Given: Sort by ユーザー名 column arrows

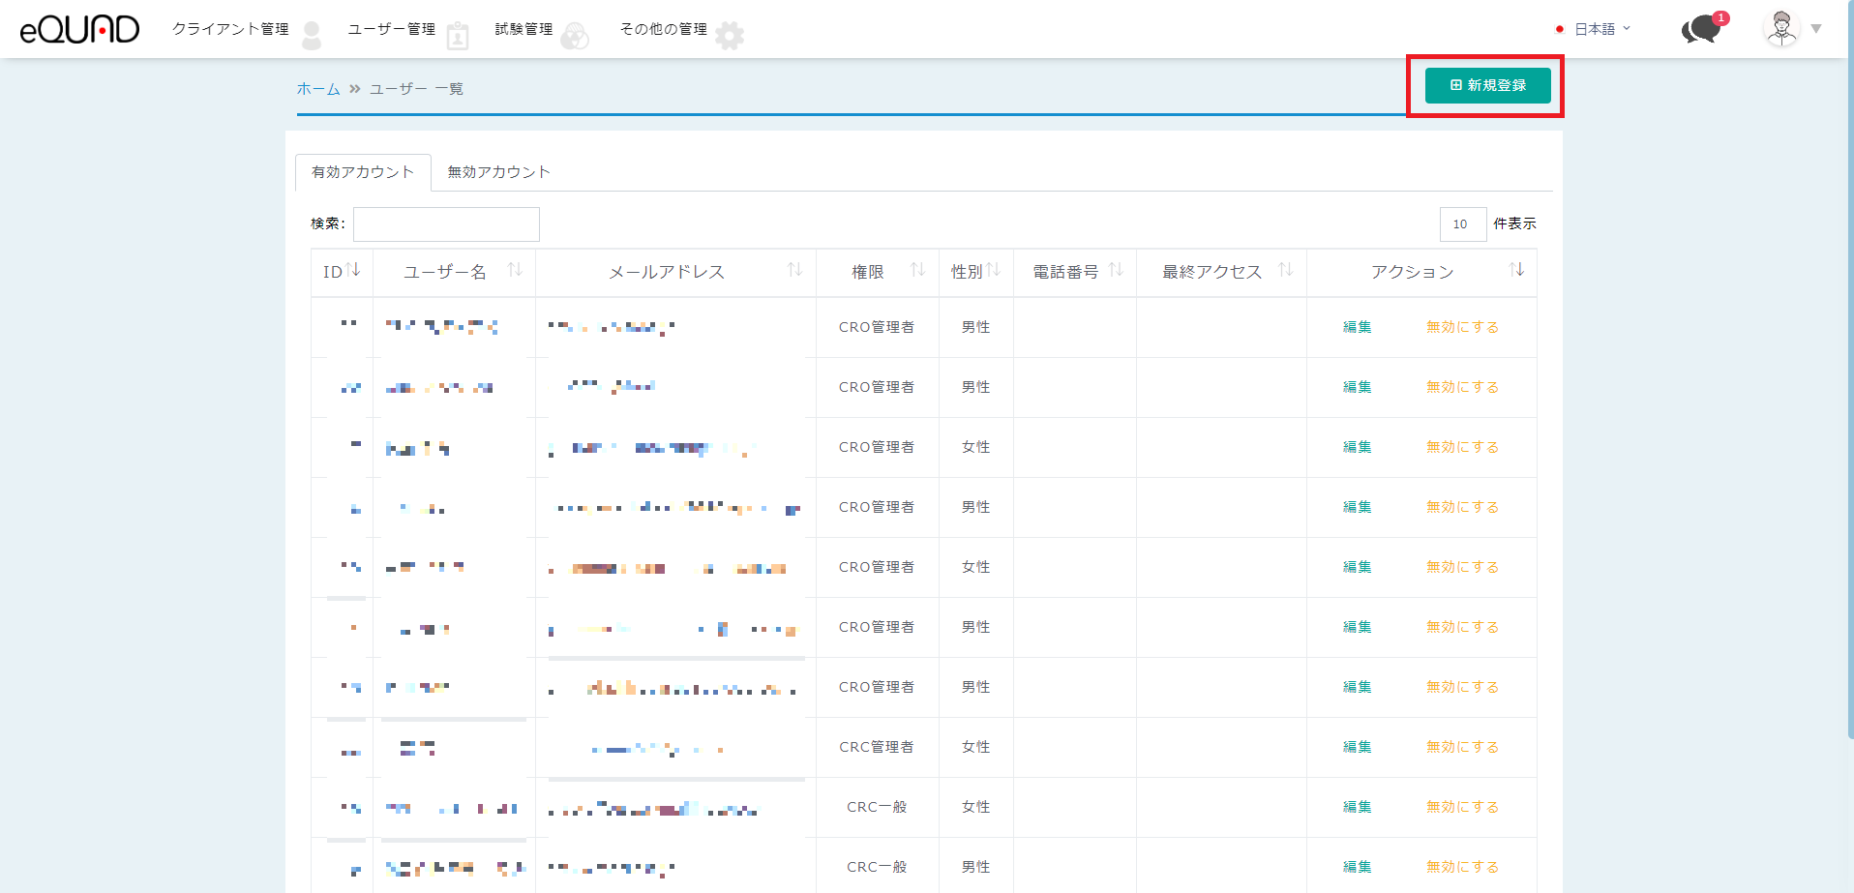Looking at the screenshot, I should (515, 270).
